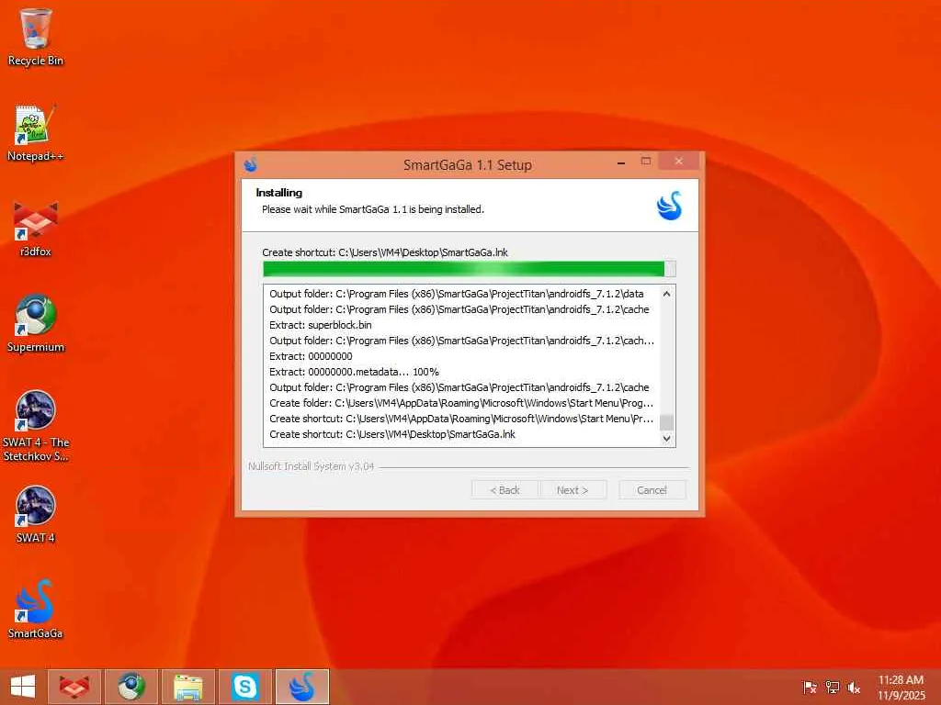Open r3dfox from the taskbar
The image size is (941, 705).
[x=74, y=687]
